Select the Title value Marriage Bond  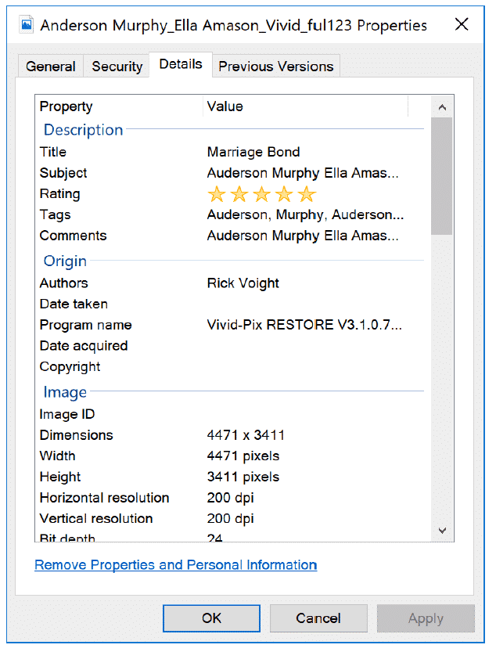[253, 152]
